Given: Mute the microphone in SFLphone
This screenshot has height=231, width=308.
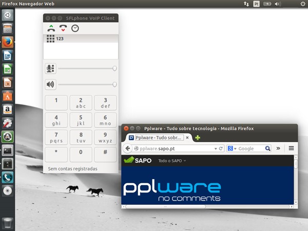Looking at the screenshot, I should tap(50, 69).
